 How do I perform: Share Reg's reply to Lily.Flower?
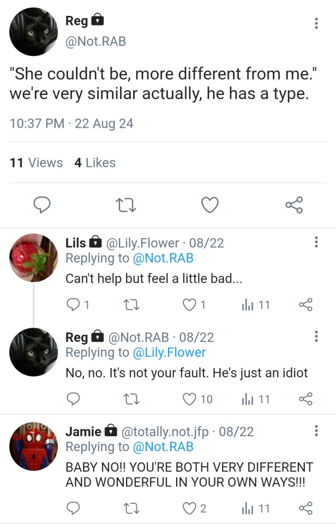[x=307, y=400]
